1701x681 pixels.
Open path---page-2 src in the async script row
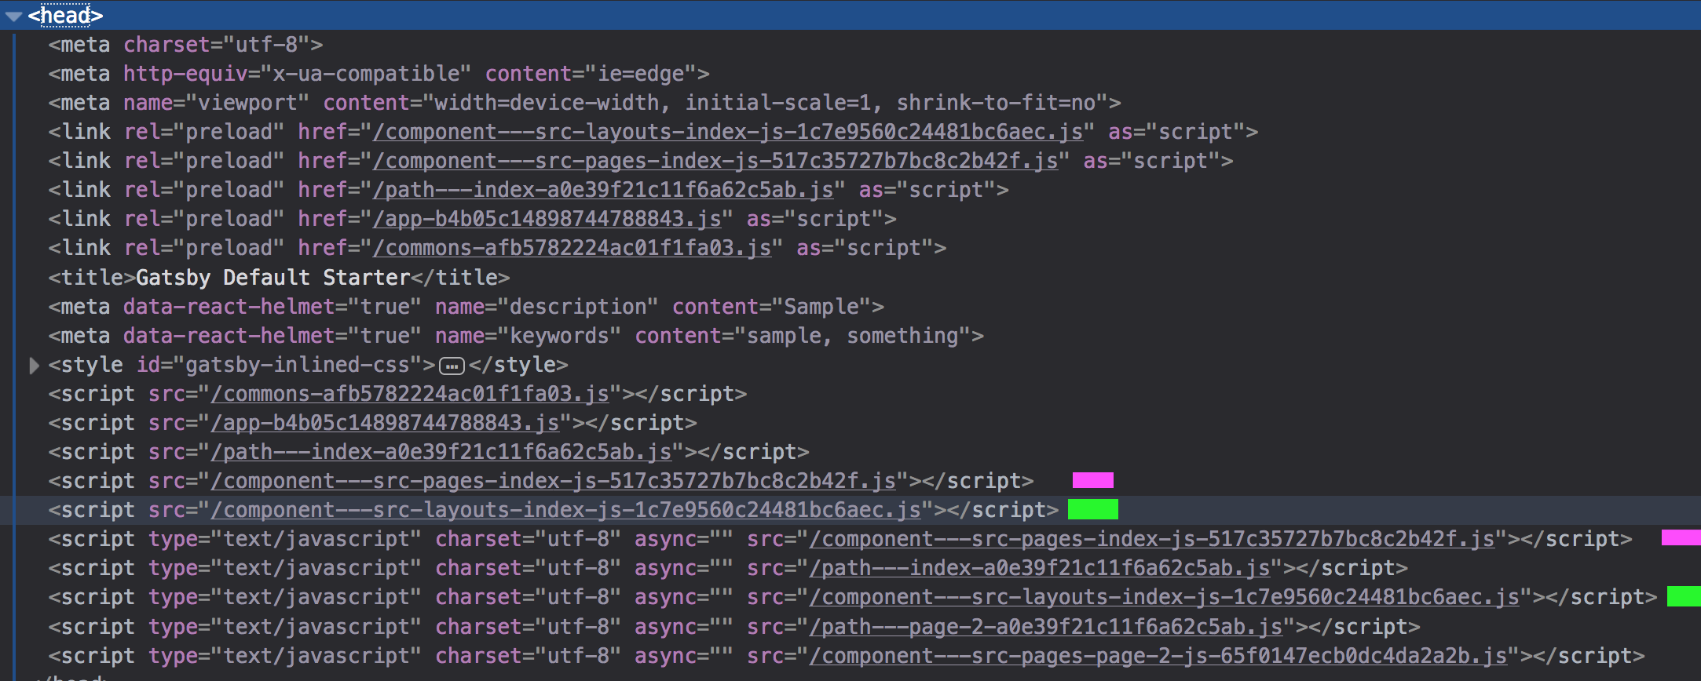tap(1046, 627)
